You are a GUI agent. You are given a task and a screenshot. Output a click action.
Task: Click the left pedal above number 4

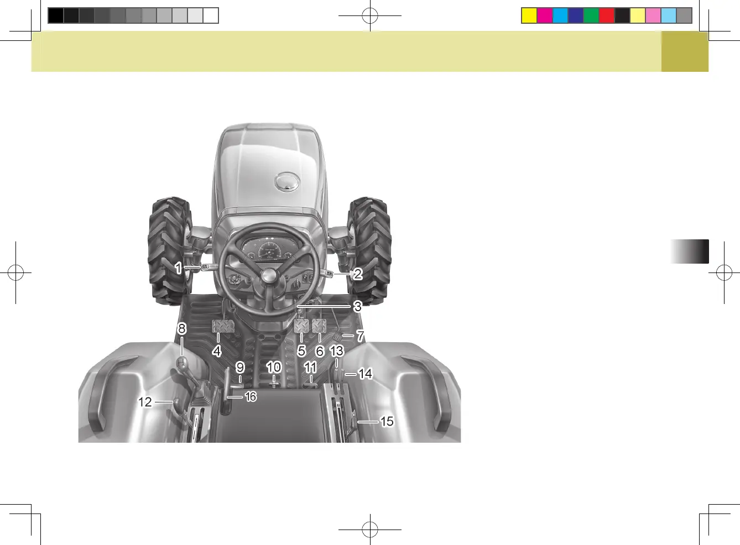[x=222, y=326]
